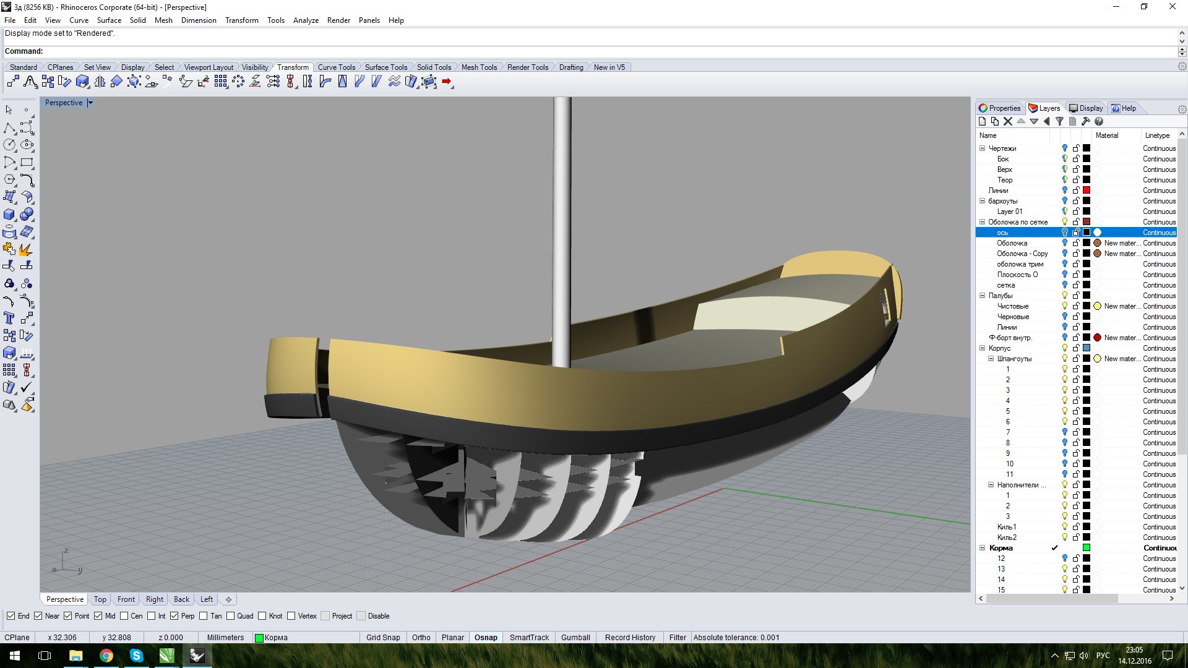Collapse the Палубы layer group
This screenshot has height=668, width=1188.
click(x=982, y=296)
